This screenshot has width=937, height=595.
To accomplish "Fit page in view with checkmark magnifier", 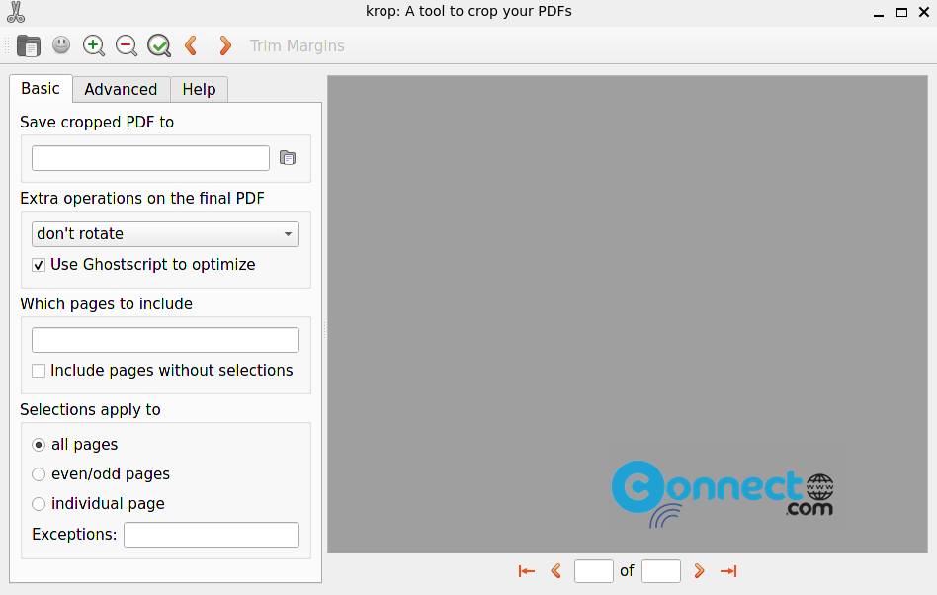I will (159, 46).
